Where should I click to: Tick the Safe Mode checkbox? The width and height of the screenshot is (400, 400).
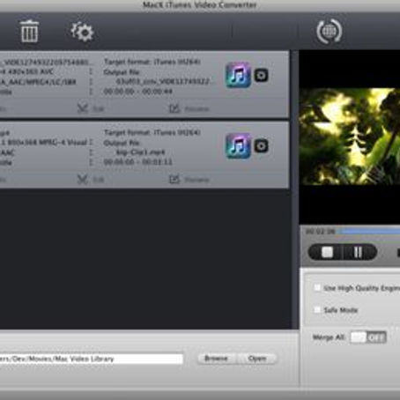(x=317, y=309)
